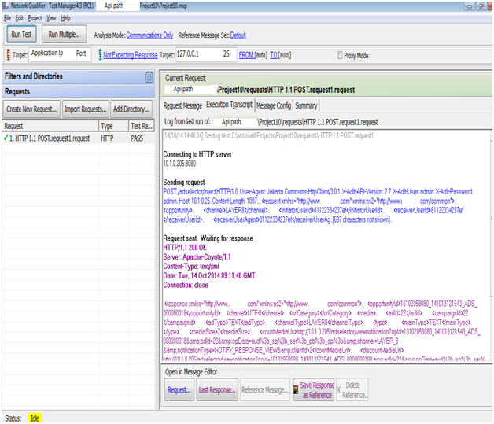Open the Summary tab

[306, 105]
